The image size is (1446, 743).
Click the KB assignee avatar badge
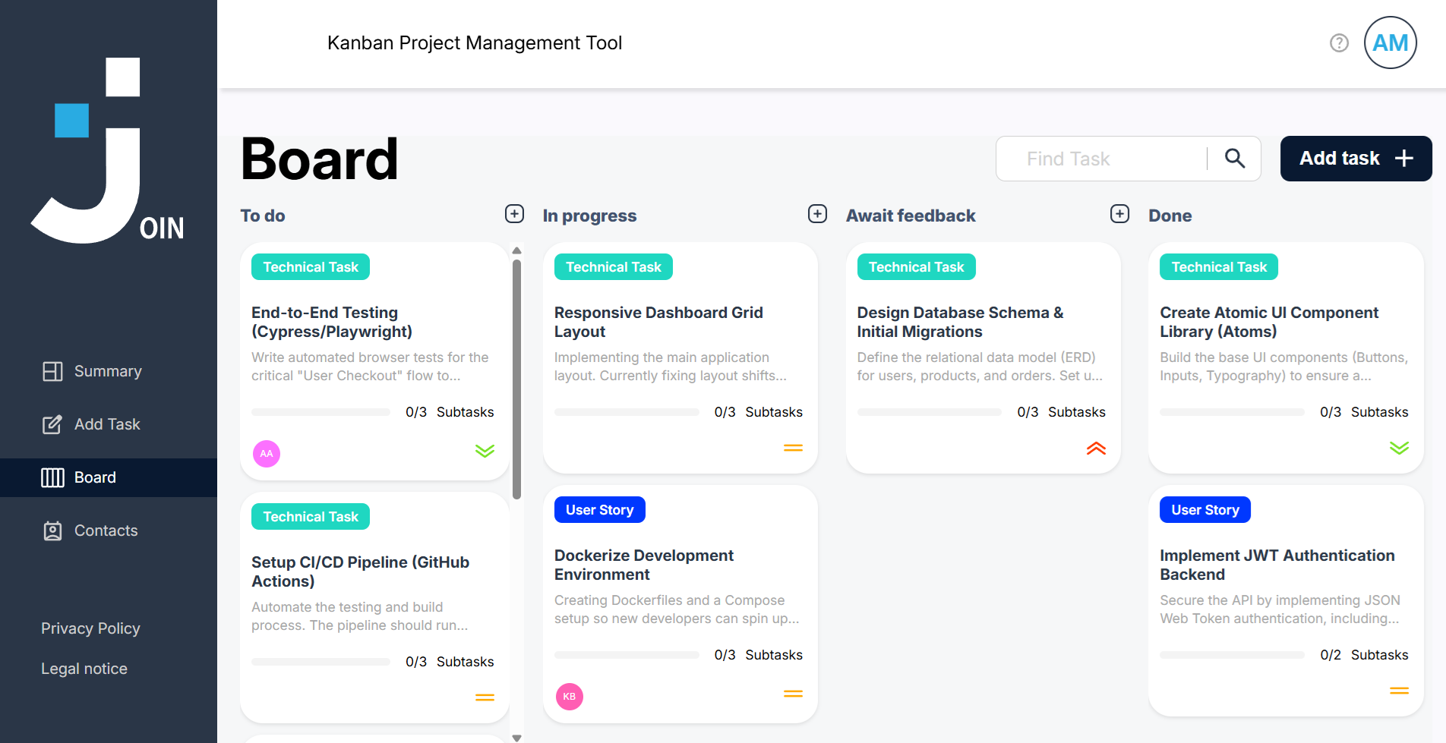[x=570, y=697]
